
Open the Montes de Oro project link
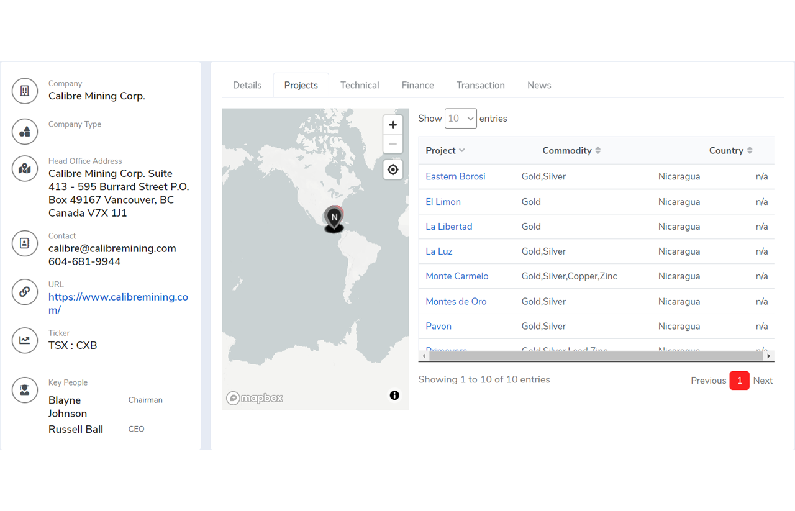pyautogui.click(x=456, y=302)
